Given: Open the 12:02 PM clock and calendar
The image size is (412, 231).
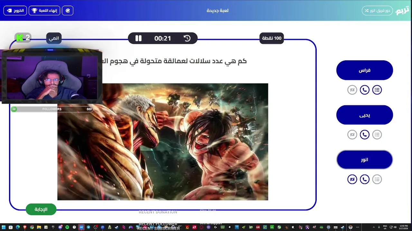Looking at the screenshot, I should click(x=404, y=227).
